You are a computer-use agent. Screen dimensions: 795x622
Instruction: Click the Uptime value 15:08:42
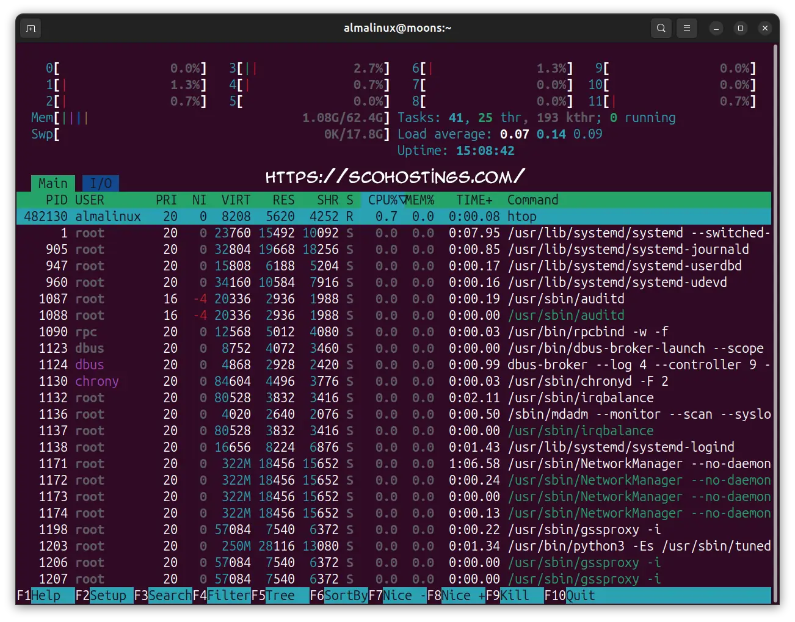[485, 151]
